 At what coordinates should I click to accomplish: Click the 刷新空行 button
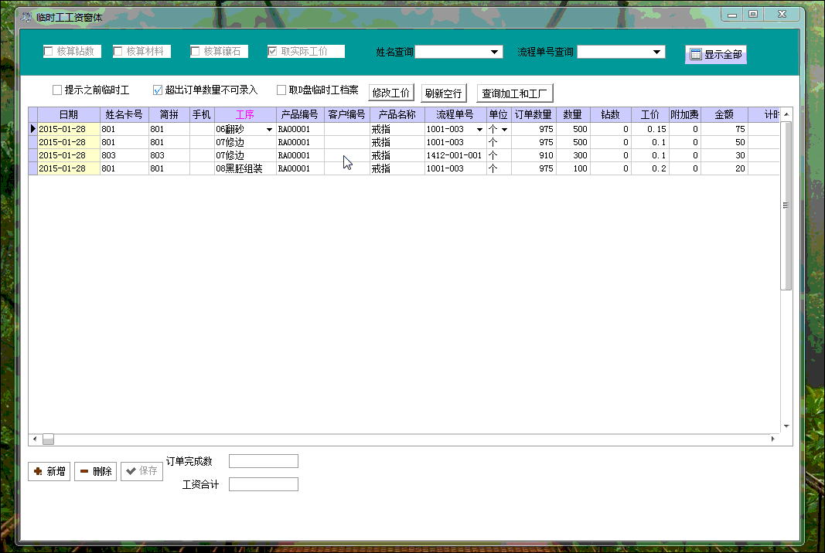pos(444,93)
